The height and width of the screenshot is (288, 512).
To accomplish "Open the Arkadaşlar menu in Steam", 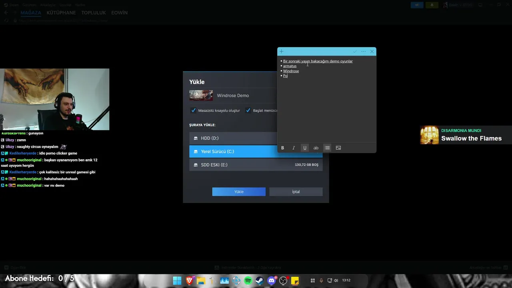I will pos(48,5).
